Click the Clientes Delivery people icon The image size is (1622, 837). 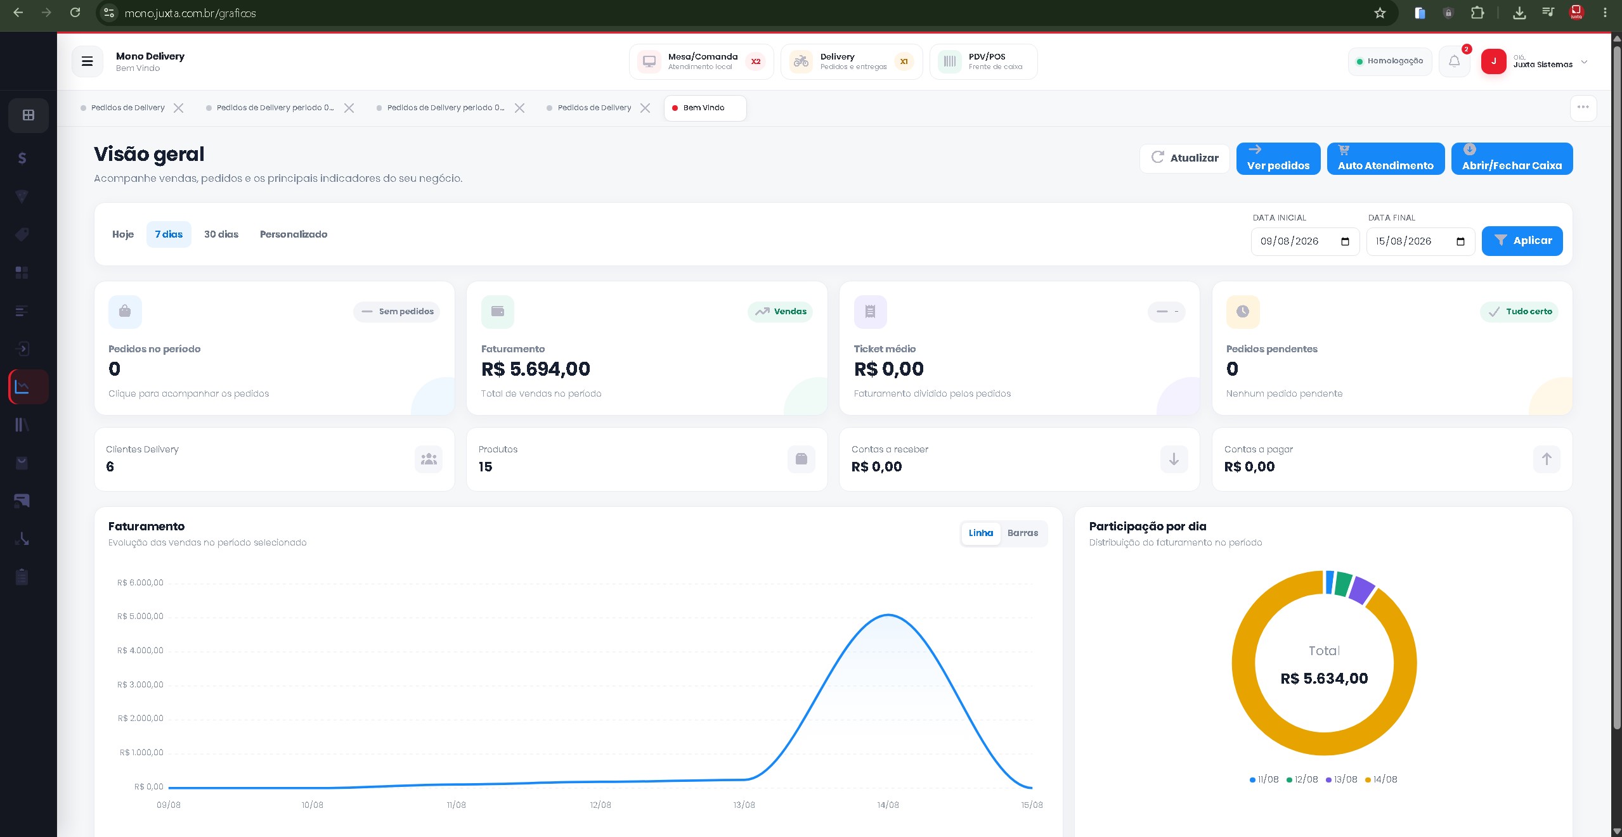429,459
